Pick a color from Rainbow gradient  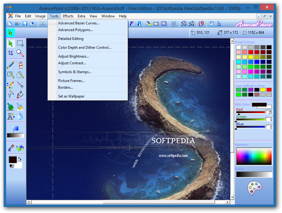[254, 156]
